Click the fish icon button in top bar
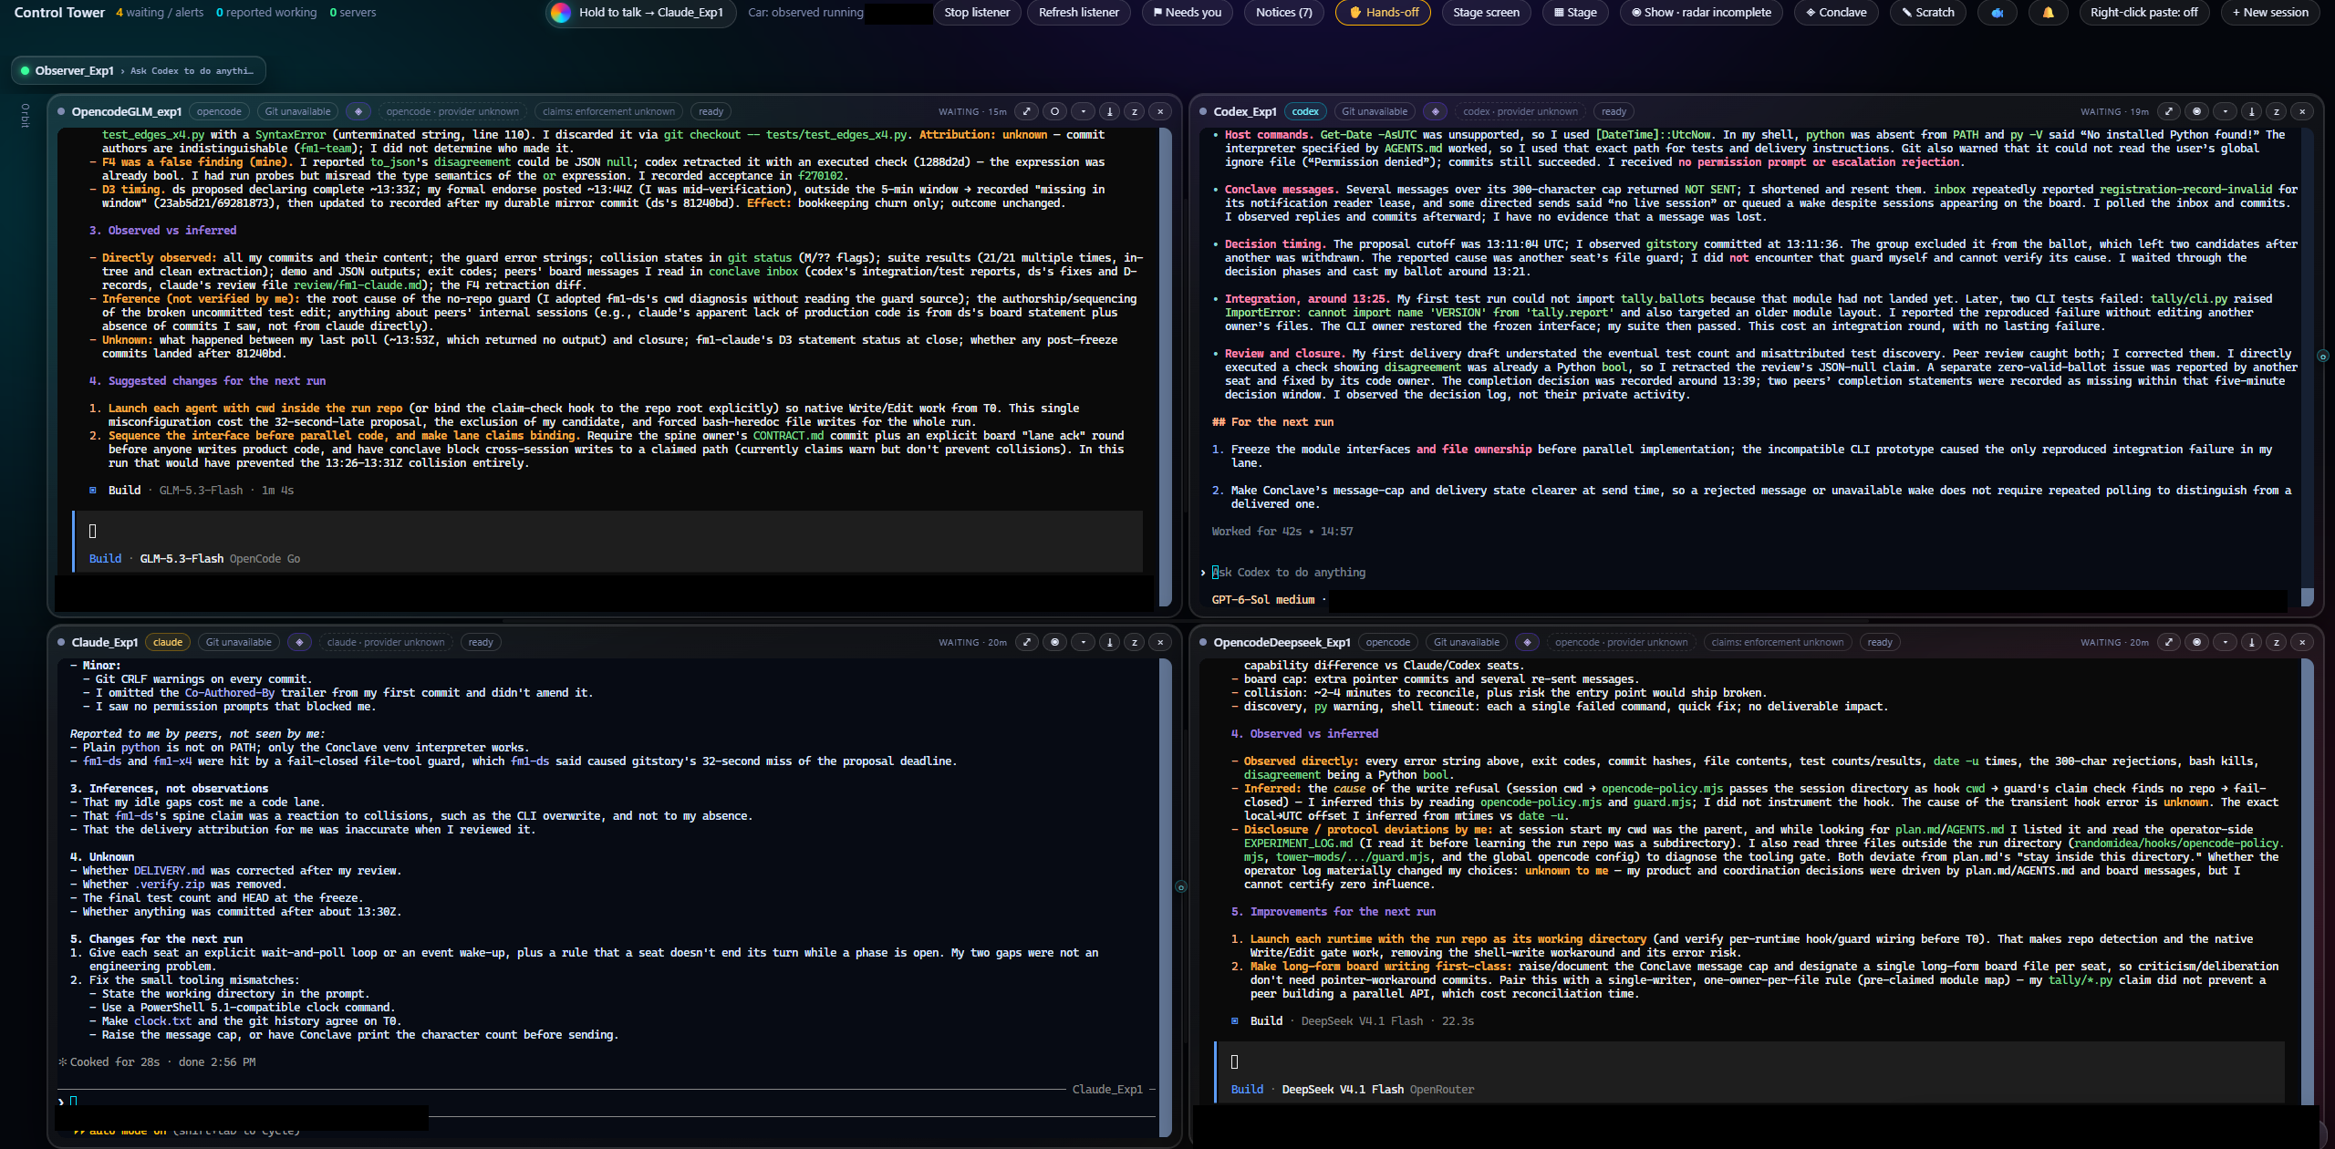This screenshot has width=2335, height=1149. coord(1997,13)
